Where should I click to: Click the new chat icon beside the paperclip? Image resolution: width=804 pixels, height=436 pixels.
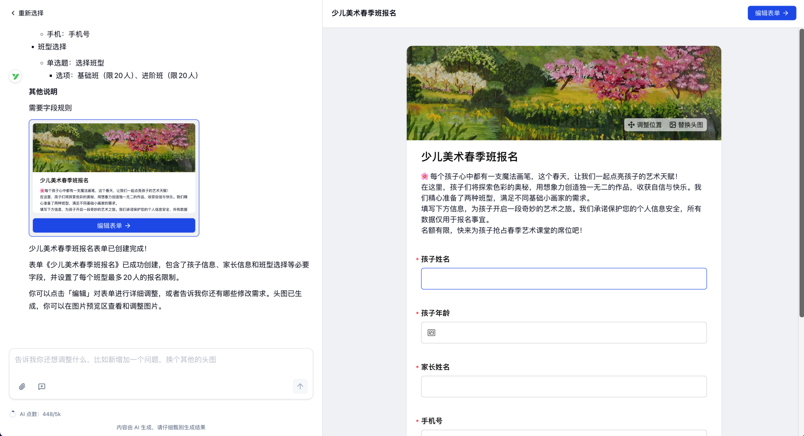click(42, 386)
